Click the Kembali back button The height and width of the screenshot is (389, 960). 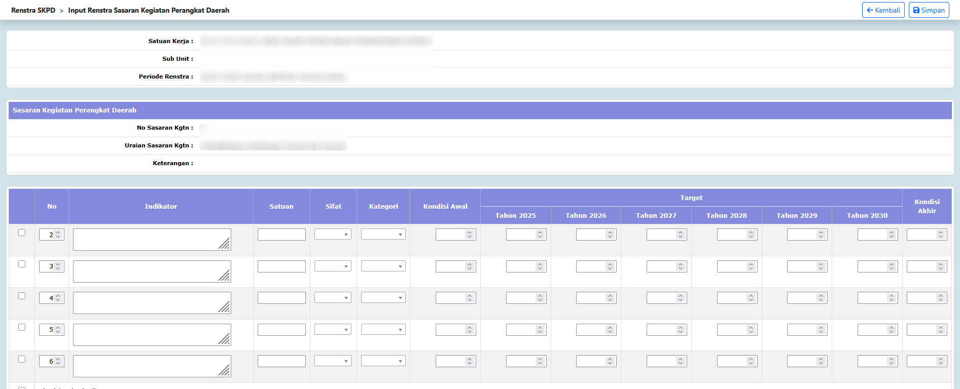[883, 10]
